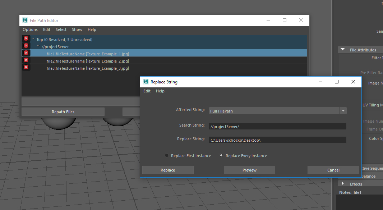Enable Replace Every Instance

(x=221, y=155)
